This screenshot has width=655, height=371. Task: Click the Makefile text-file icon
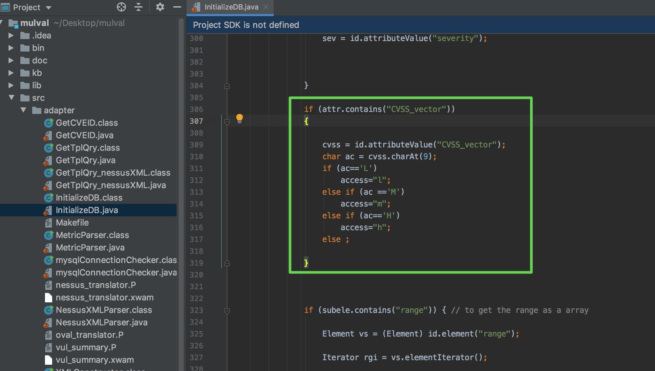[x=48, y=223]
